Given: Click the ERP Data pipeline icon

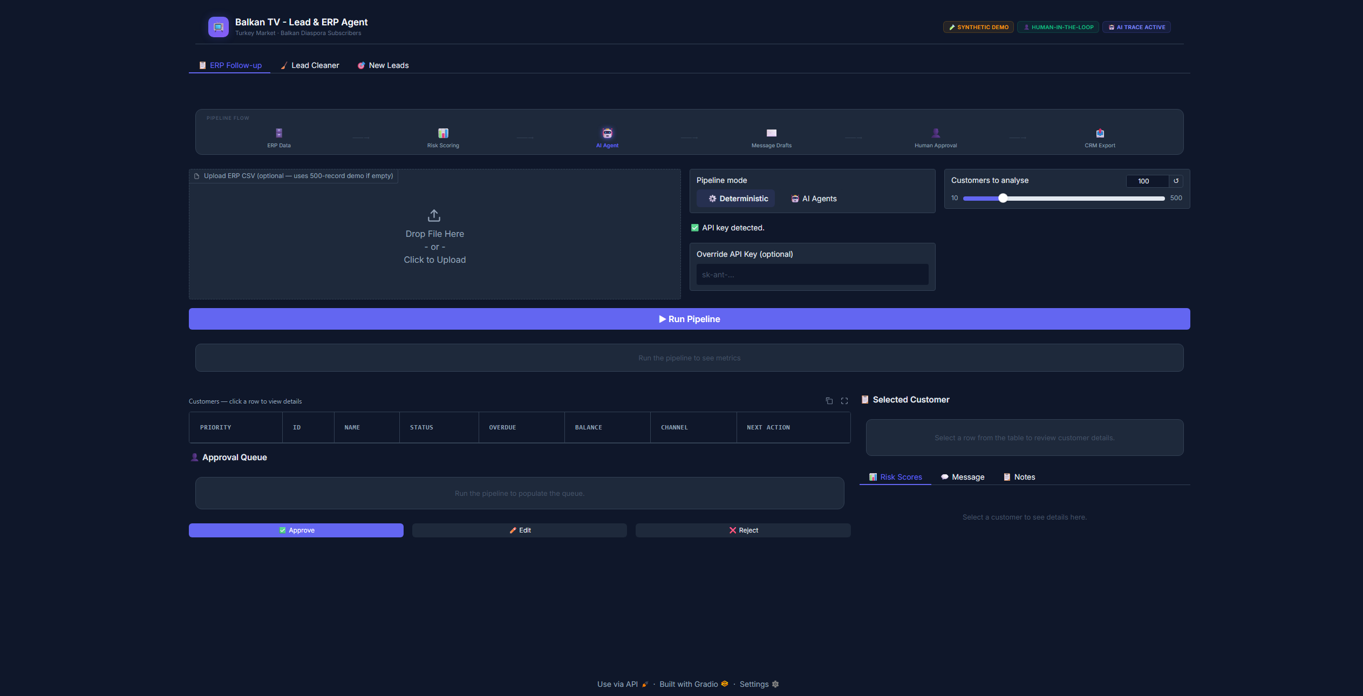Looking at the screenshot, I should tap(279, 133).
